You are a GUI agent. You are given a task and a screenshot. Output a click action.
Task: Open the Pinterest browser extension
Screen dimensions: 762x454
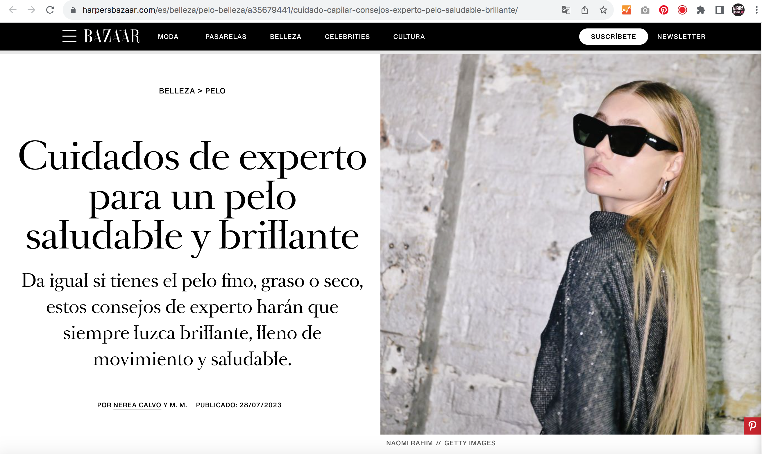pos(664,10)
